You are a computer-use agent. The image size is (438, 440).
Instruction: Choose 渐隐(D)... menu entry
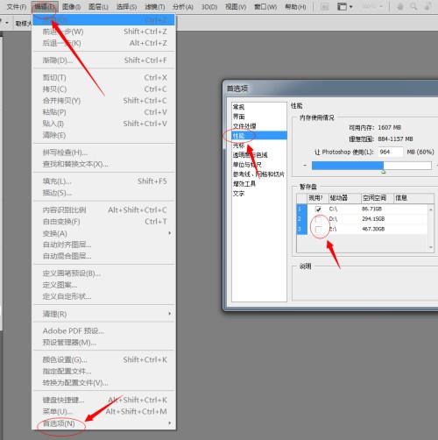coord(104,60)
